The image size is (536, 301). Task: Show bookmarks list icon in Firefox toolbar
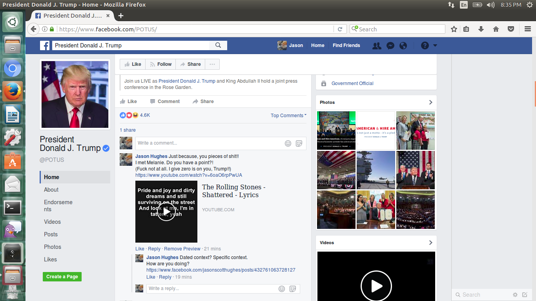tap(466, 29)
